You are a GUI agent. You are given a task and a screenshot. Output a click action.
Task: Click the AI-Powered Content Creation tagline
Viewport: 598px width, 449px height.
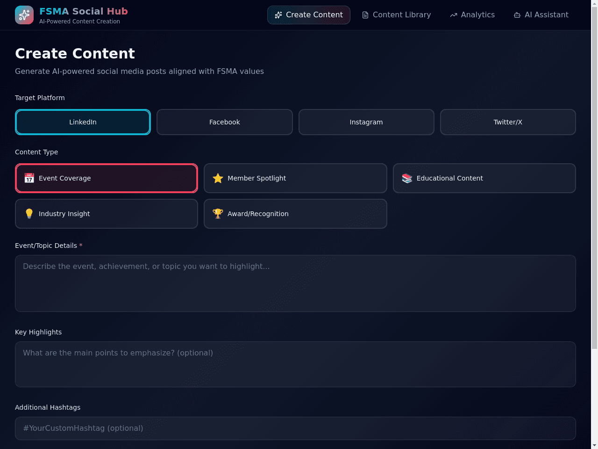(x=79, y=22)
